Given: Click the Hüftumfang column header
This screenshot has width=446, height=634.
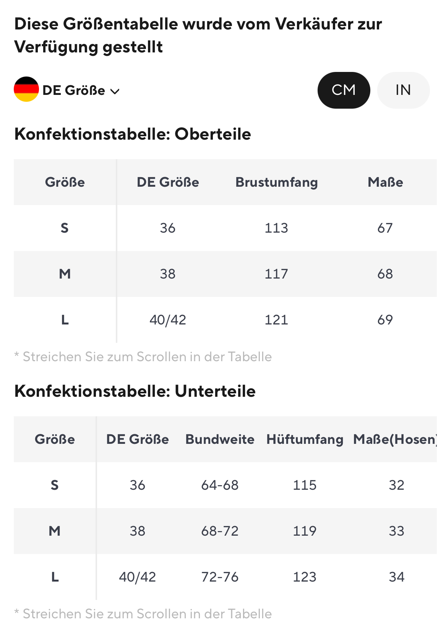Looking at the screenshot, I should click(305, 439).
